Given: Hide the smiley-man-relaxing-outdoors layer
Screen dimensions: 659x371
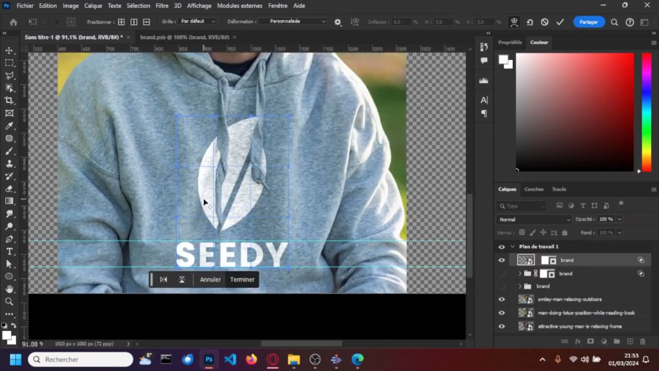Looking at the screenshot, I should click(x=501, y=300).
